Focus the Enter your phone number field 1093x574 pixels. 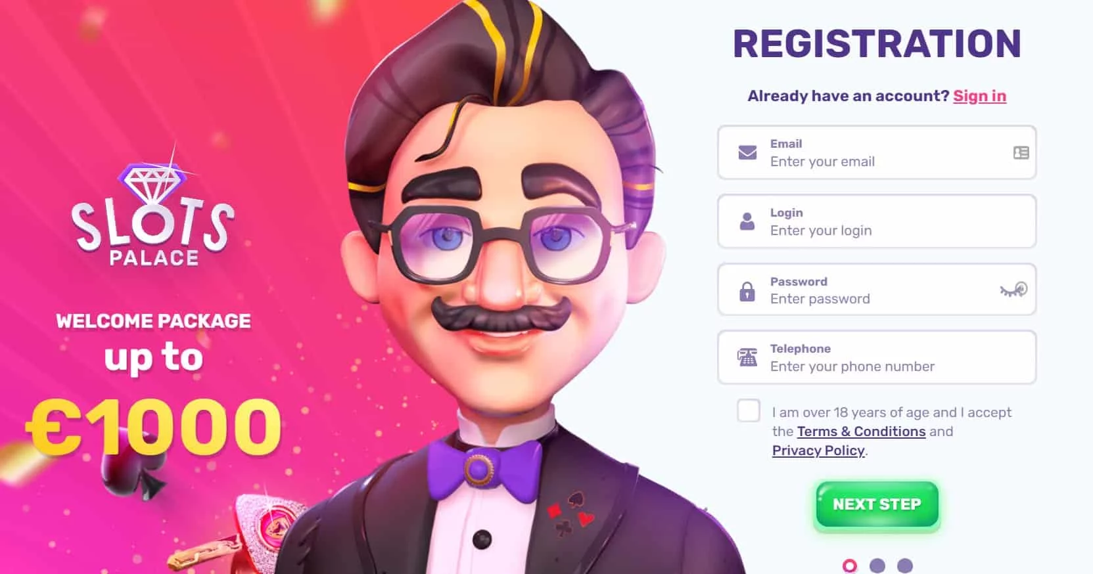(x=877, y=357)
